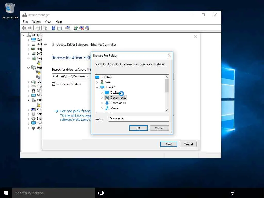The image size is (264, 198).
Task: Click the Disable device toolbar icon
Action: coord(87,28)
